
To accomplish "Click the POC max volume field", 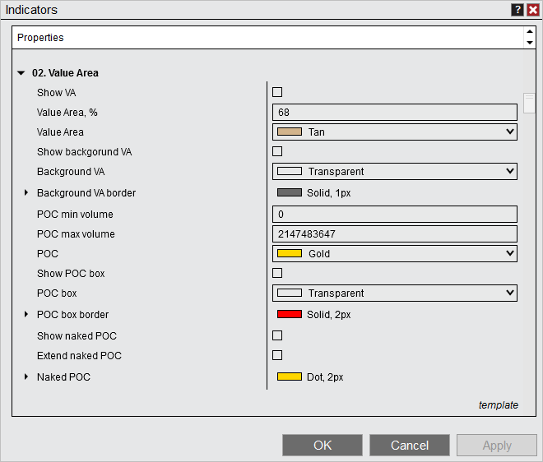I will [x=394, y=233].
